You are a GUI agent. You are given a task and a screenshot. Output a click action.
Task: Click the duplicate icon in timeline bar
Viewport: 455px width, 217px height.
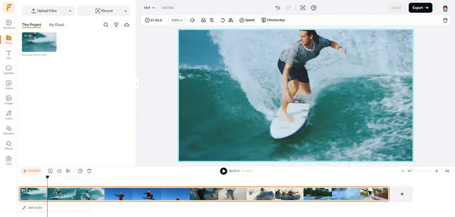pyautogui.click(x=80, y=171)
